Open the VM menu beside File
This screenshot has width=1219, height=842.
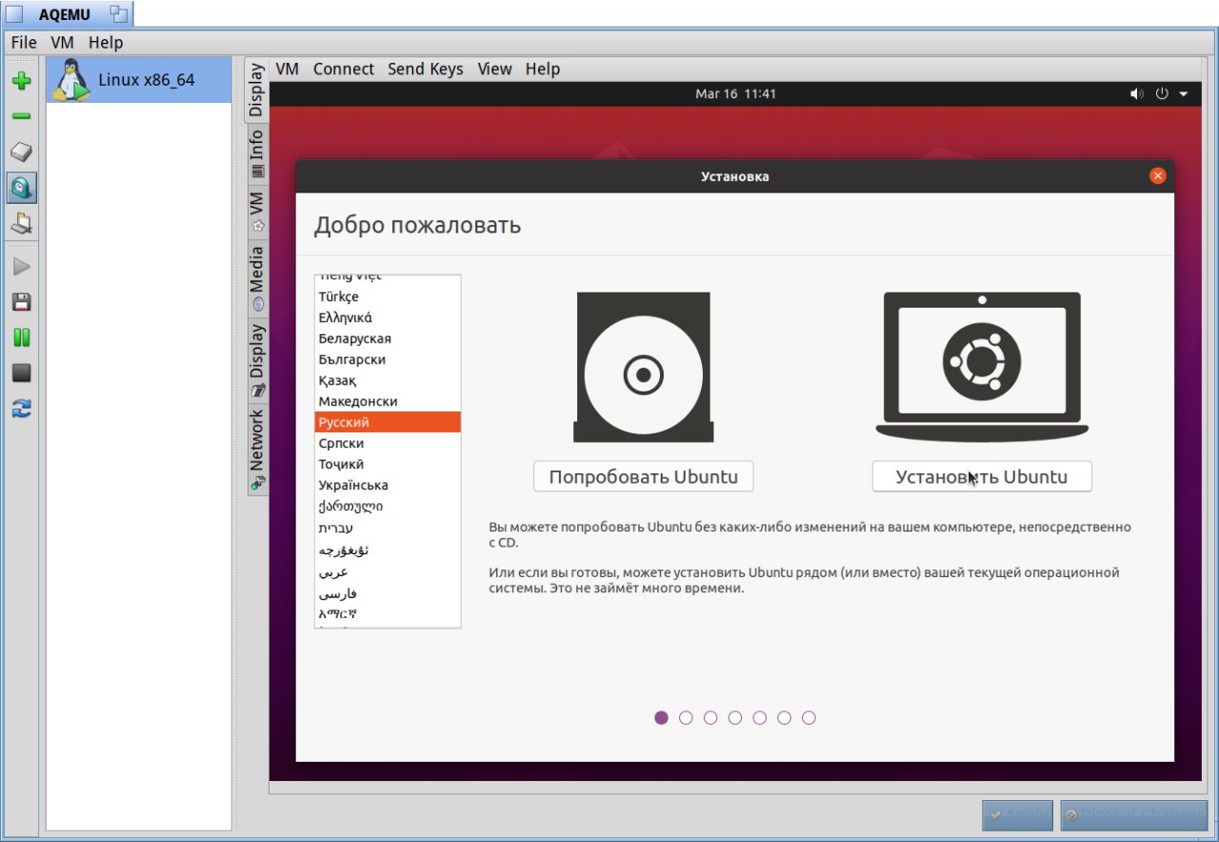(62, 43)
